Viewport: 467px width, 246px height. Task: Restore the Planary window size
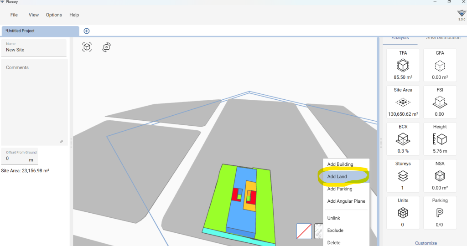(x=449, y=2)
